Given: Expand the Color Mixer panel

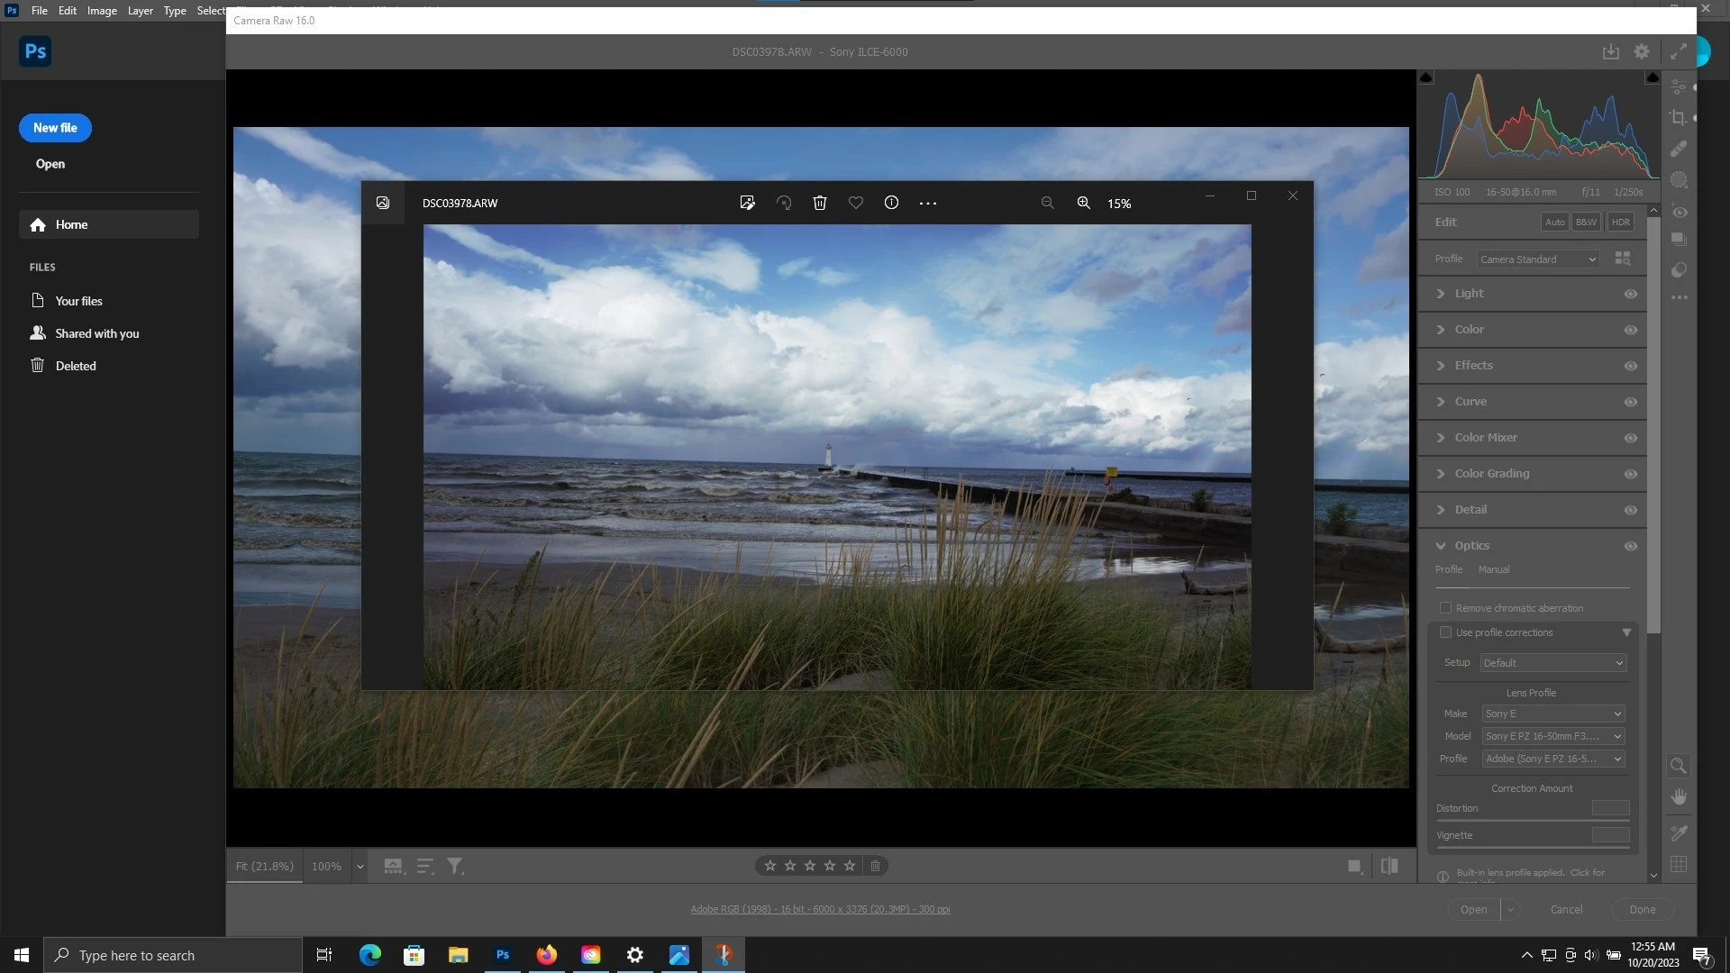Looking at the screenshot, I should tap(1486, 438).
